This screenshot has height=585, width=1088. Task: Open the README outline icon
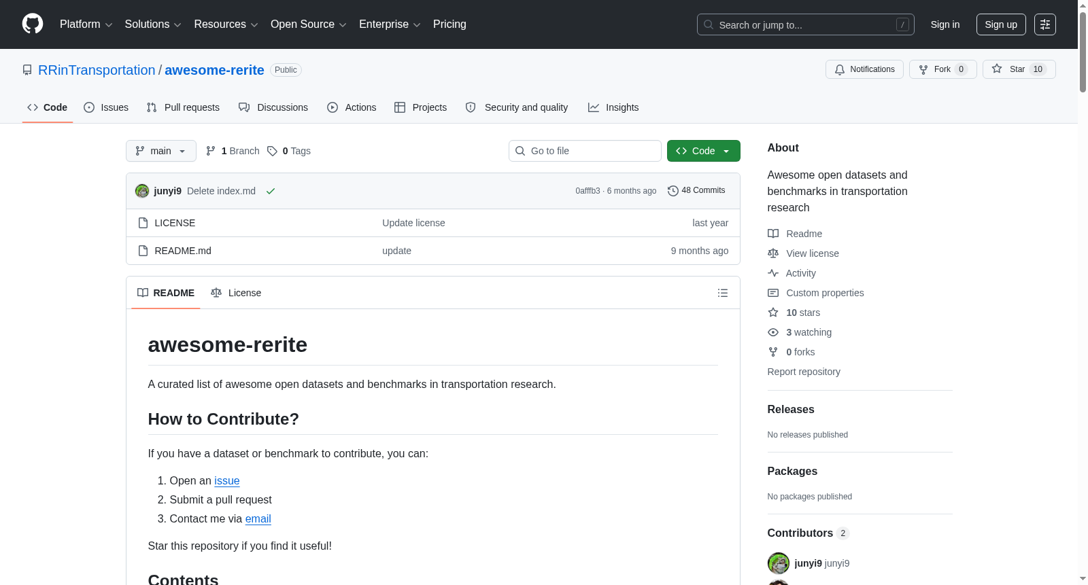tap(723, 293)
